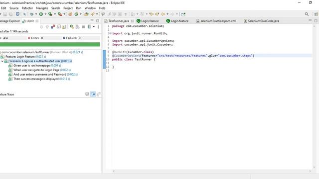
Task: Open the seleniumPractice/pom.xml tab
Action: pyautogui.click(x=216, y=21)
